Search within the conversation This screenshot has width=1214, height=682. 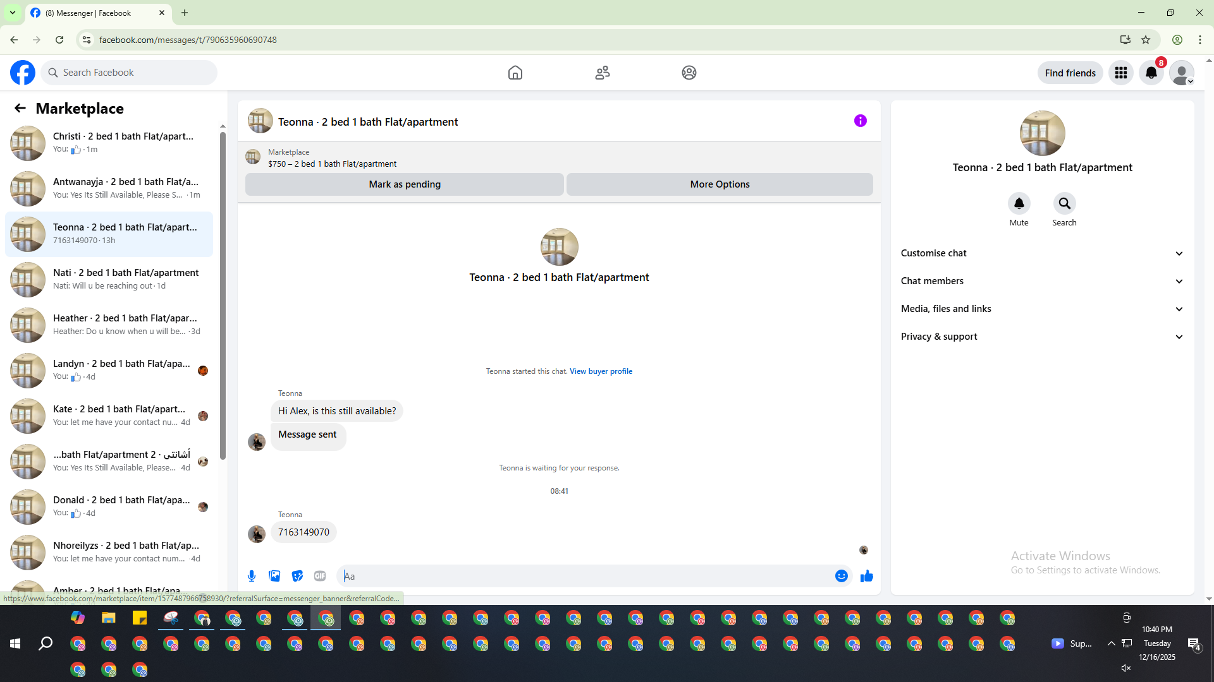click(1064, 203)
